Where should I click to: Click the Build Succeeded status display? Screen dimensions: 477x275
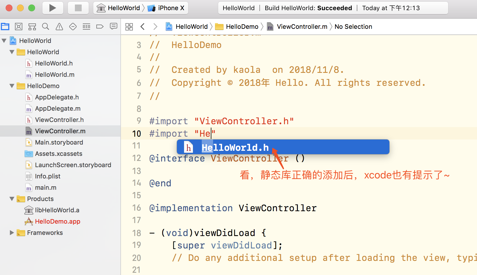[333, 8]
